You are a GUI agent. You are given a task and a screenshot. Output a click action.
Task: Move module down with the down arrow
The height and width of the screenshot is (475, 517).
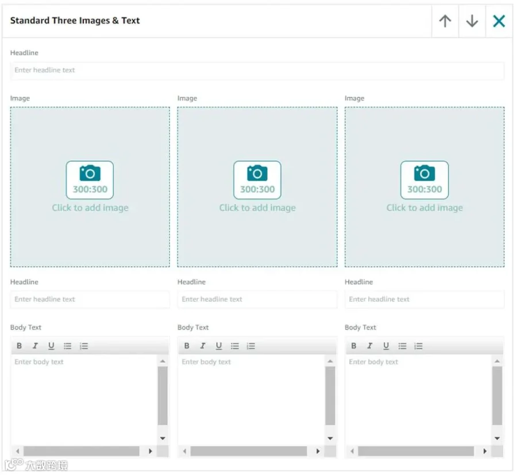click(x=472, y=21)
